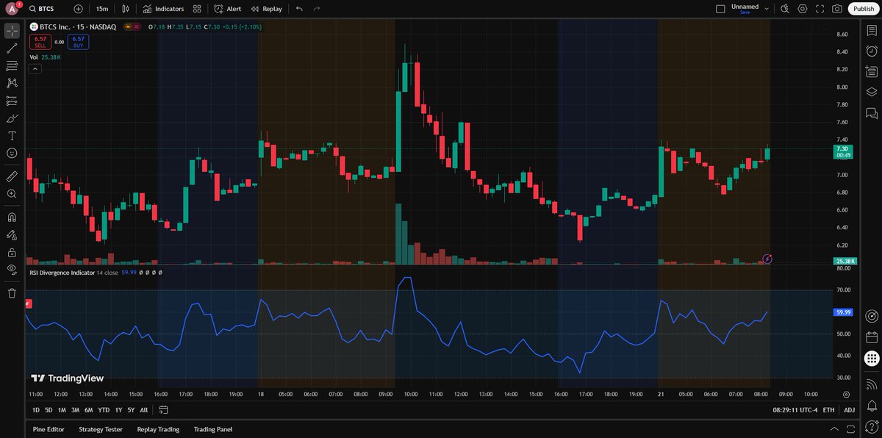The image size is (882, 438).
Task: Toggle ETH extended trading hours
Action: tap(828, 410)
